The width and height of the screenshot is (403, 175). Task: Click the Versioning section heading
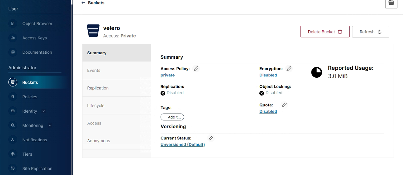tap(173, 126)
